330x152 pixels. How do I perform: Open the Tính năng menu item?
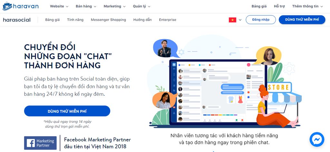[x=75, y=20]
